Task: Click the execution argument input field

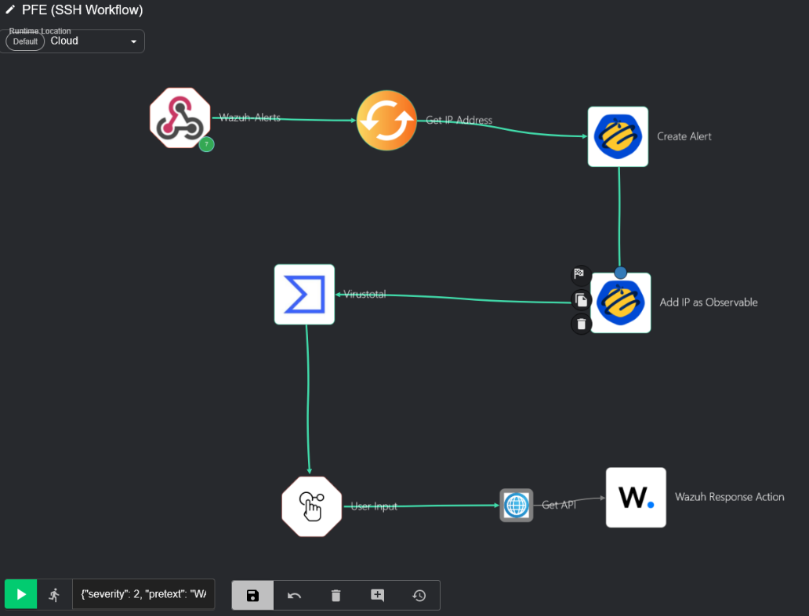Action: [143, 595]
